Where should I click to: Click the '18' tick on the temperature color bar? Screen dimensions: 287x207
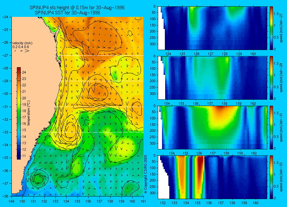pos(24,111)
